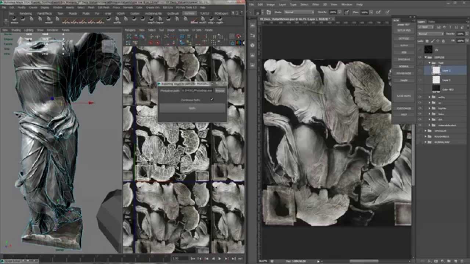Click the Browse button in export dialog

(x=220, y=90)
